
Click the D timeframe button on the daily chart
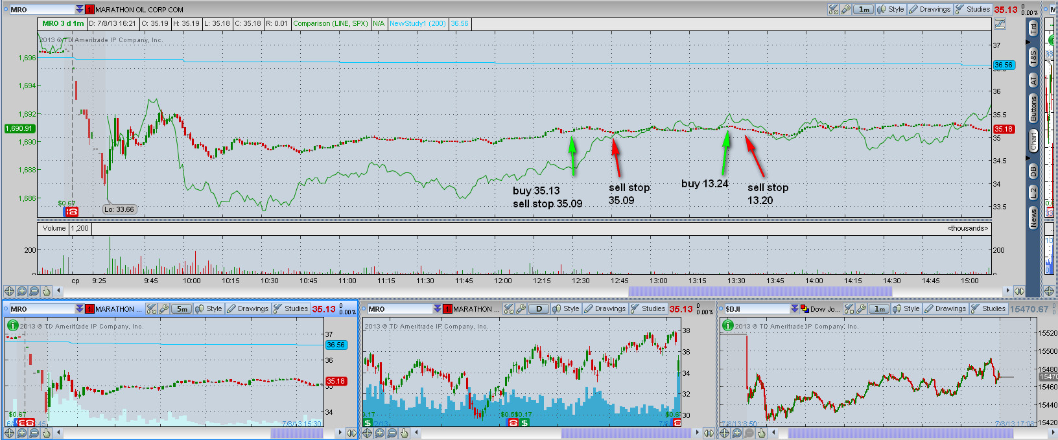coord(539,309)
